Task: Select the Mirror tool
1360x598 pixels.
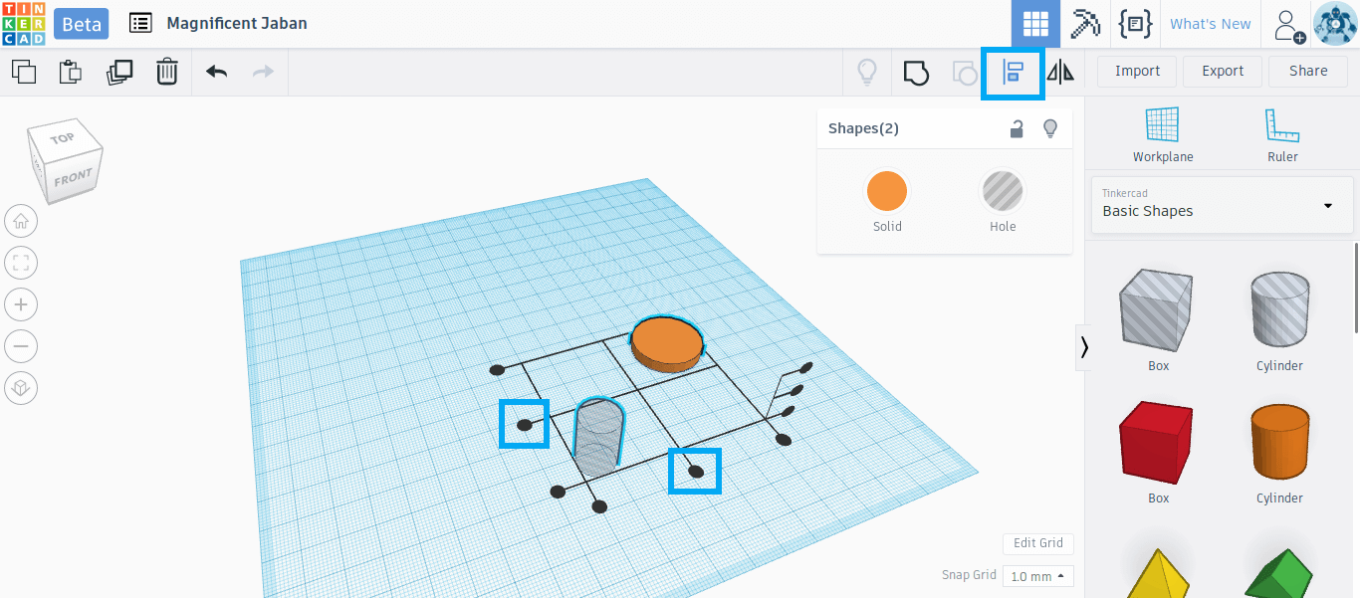Action: coord(1060,71)
